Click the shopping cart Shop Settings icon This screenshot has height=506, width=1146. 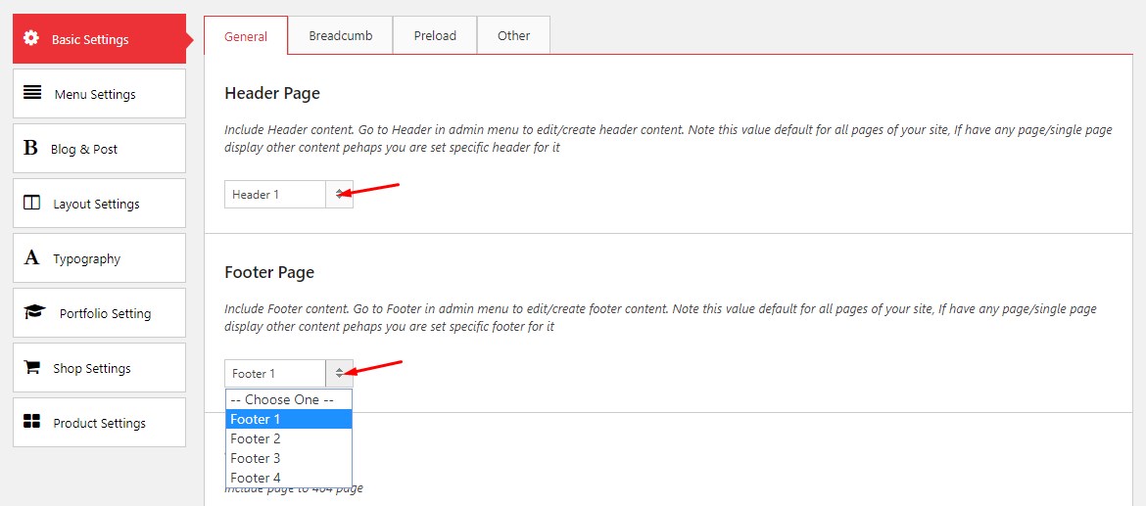coord(33,368)
